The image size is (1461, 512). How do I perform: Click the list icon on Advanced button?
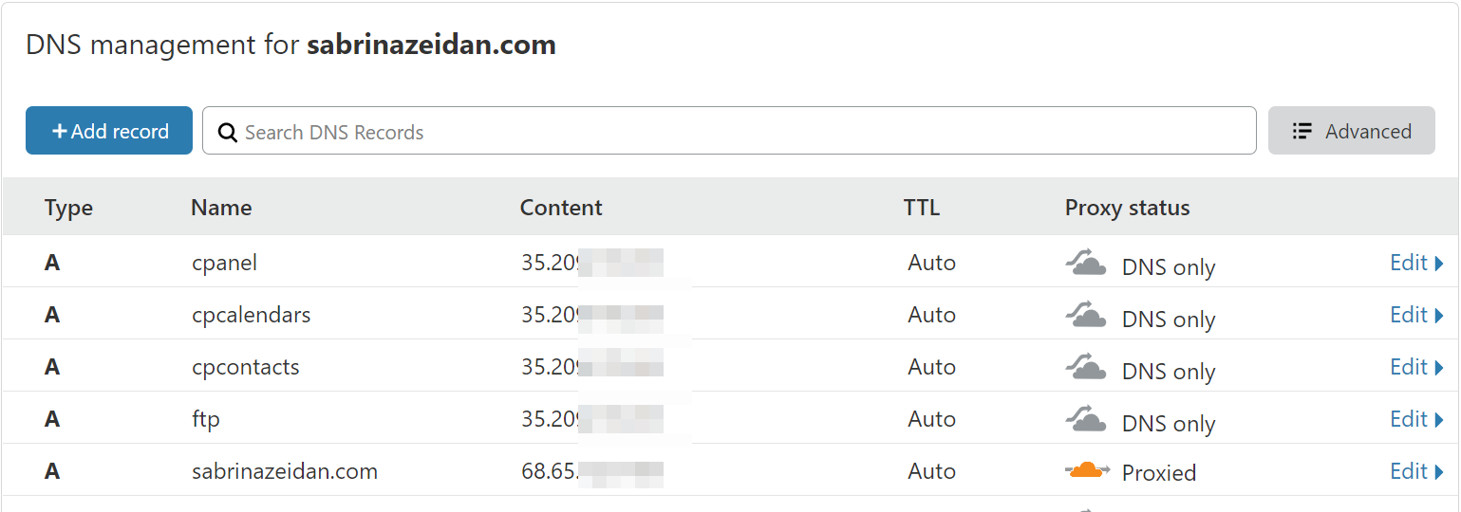pyautogui.click(x=1302, y=131)
